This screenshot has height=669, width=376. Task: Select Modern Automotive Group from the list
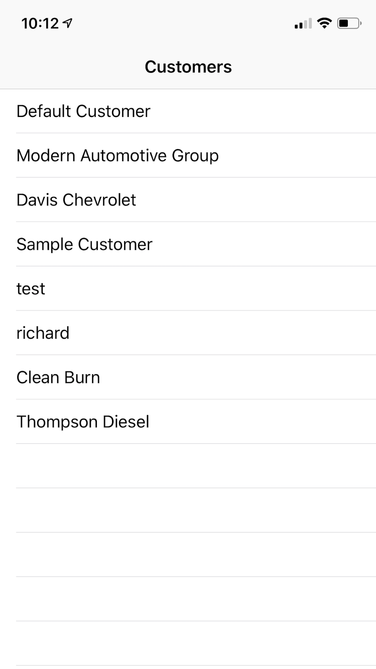[x=118, y=156]
